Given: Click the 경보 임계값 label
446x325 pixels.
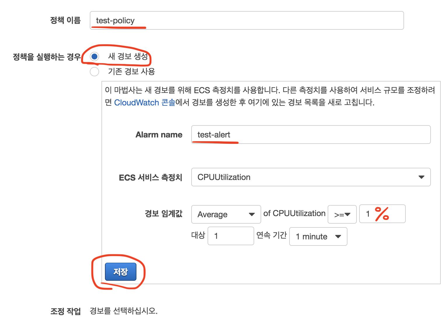Looking at the screenshot, I should click(x=164, y=214).
